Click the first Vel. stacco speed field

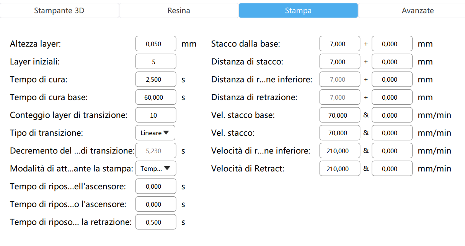[x=340, y=133]
